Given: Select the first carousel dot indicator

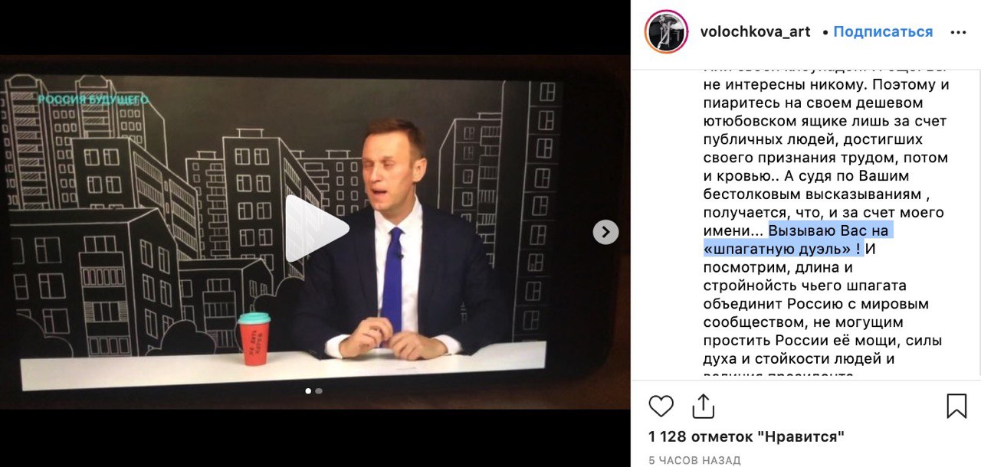Looking at the screenshot, I should pyautogui.click(x=308, y=390).
